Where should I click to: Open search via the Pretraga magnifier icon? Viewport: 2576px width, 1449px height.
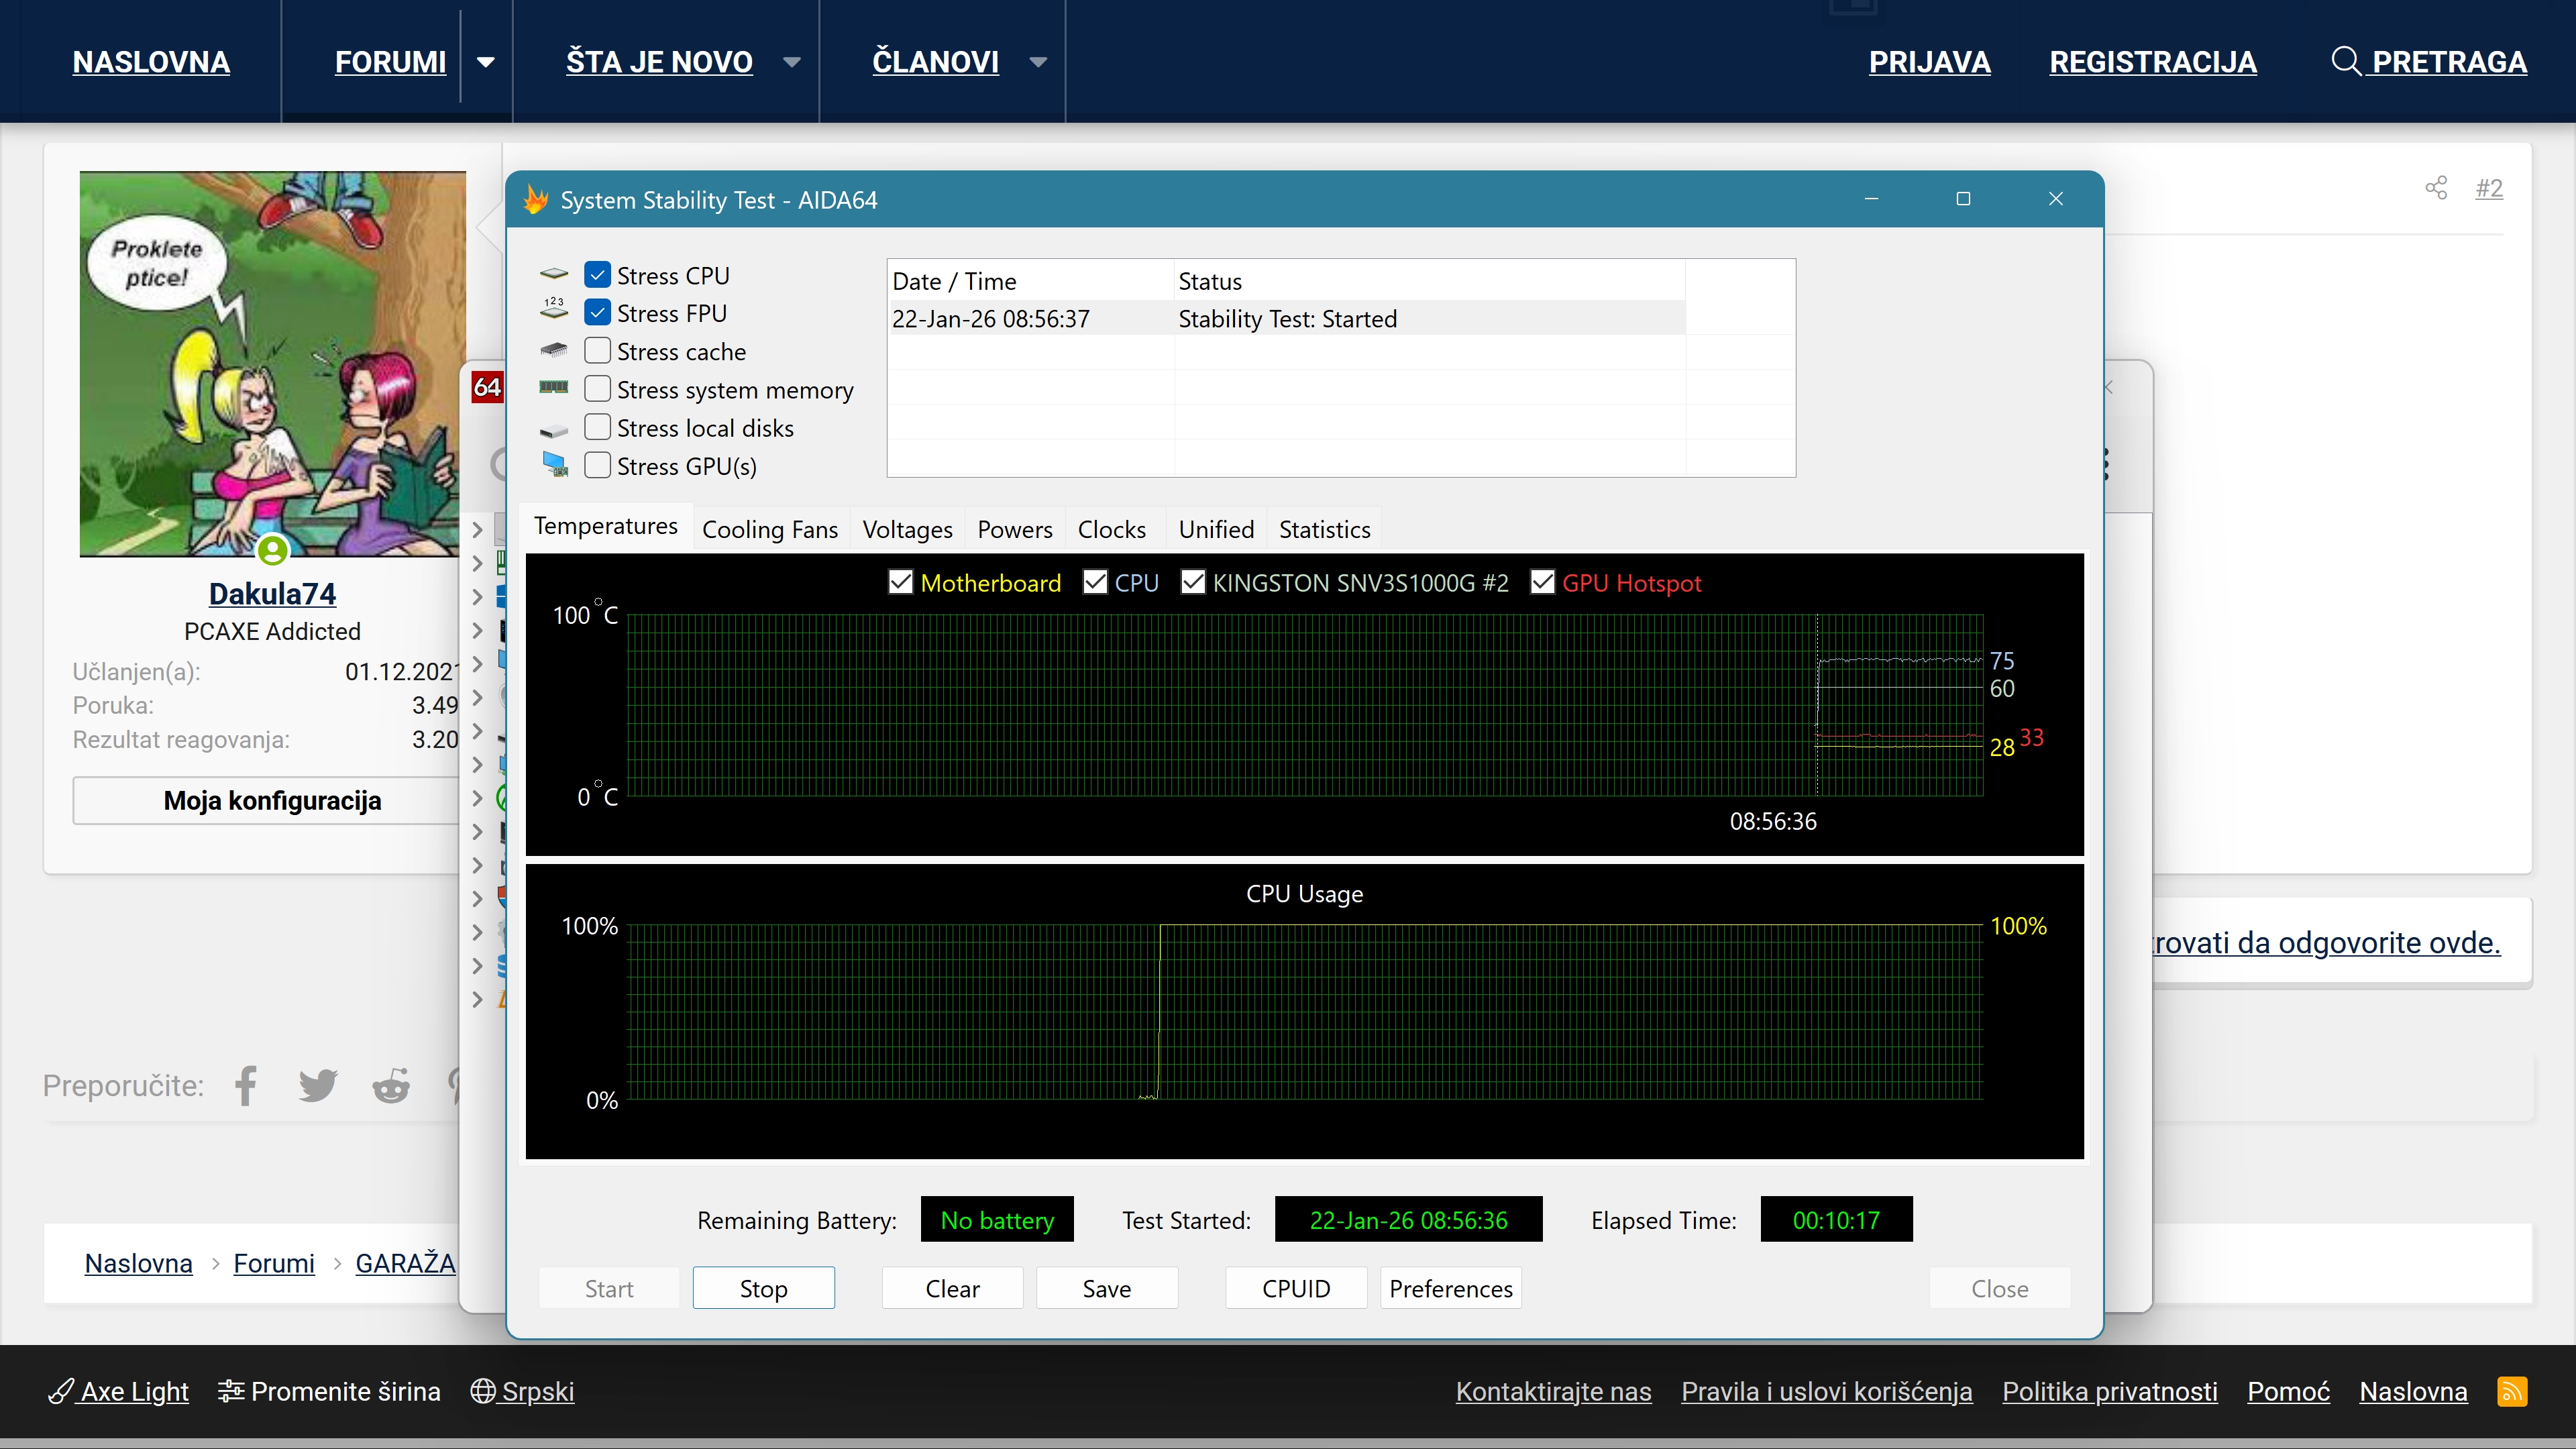pos(2346,61)
